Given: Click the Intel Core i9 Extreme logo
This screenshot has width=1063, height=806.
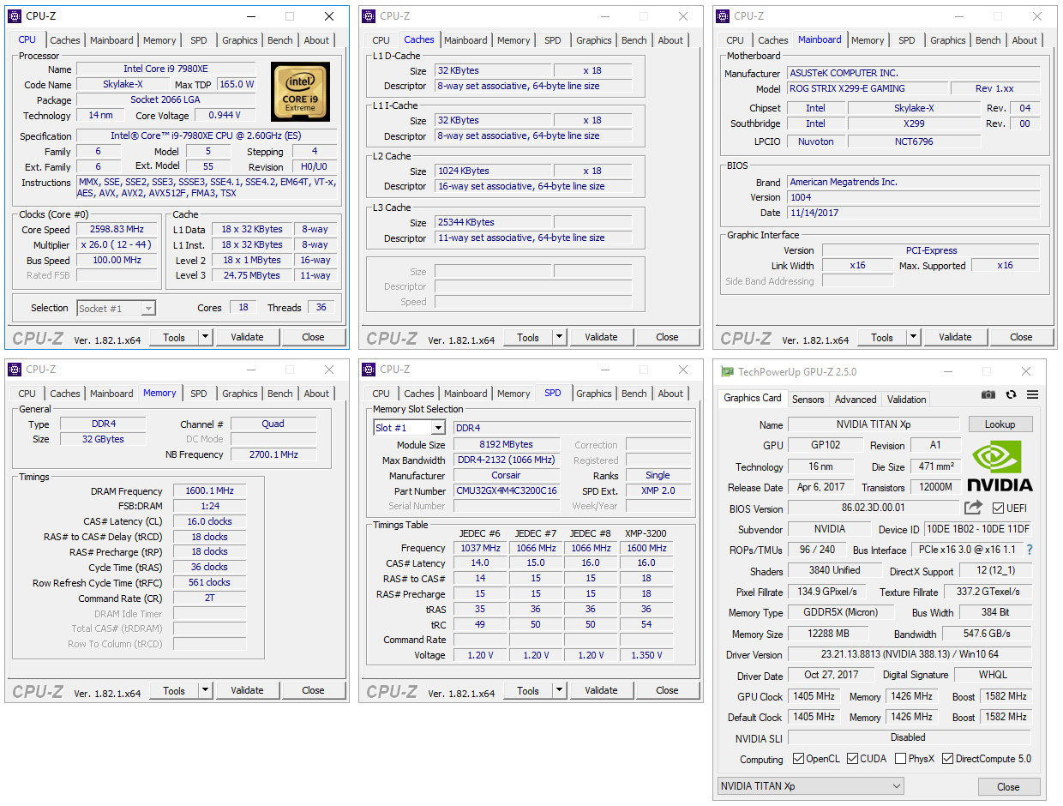Looking at the screenshot, I should [300, 92].
